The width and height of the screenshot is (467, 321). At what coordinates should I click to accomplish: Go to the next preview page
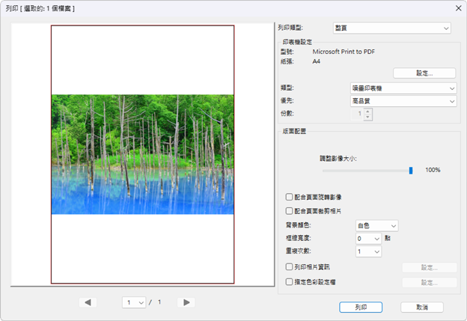click(186, 302)
